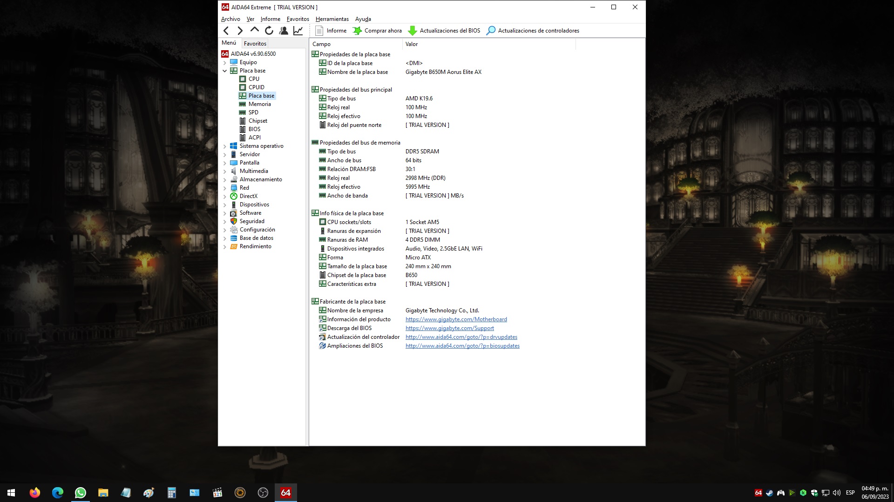The height and width of the screenshot is (502, 894).
Task: Open the graph chart toolbar icon
Action: pyautogui.click(x=298, y=31)
